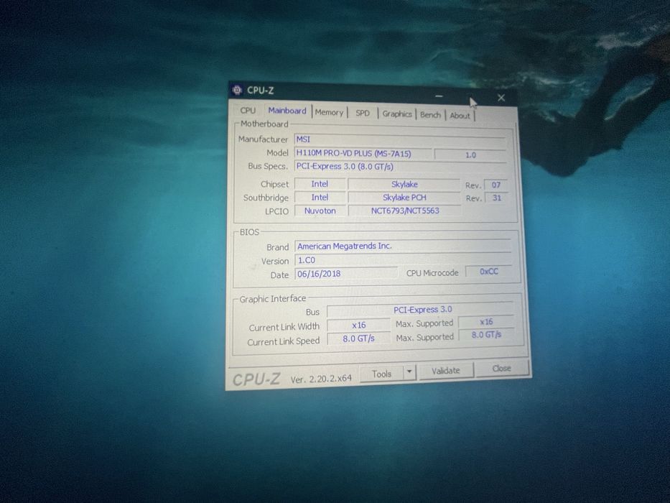This screenshot has width=670, height=503.
Task: Click the Validate button
Action: [446, 371]
